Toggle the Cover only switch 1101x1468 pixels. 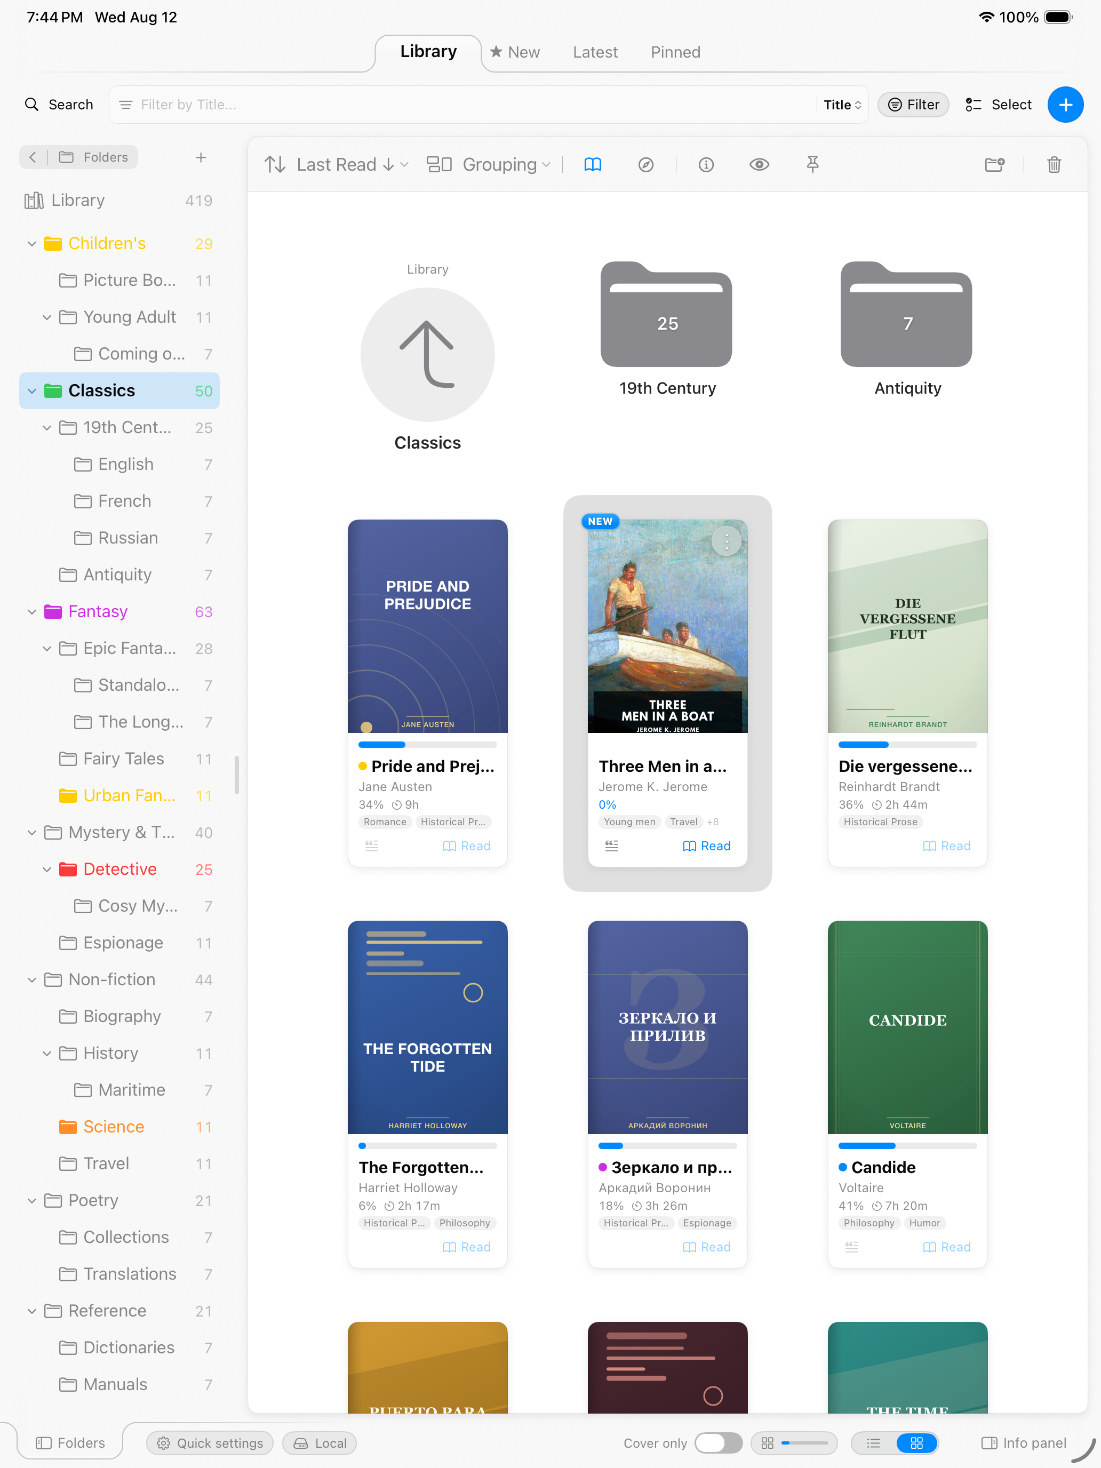[718, 1443]
